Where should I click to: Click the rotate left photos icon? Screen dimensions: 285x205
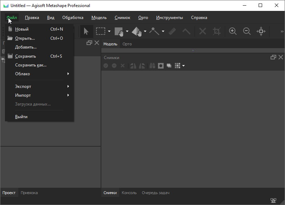coord(133,65)
